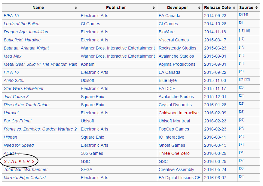Open the Ghost Games developer link
263x186 pixels.
(172, 145)
